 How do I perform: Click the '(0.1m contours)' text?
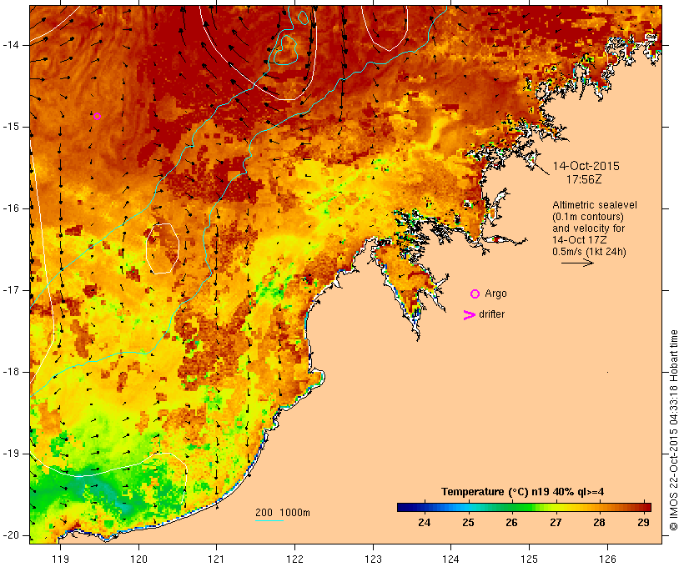click(588, 217)
